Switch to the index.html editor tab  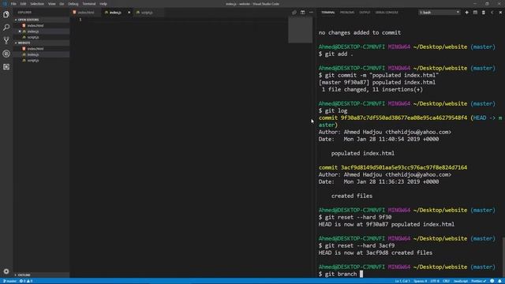coord(86,13)
